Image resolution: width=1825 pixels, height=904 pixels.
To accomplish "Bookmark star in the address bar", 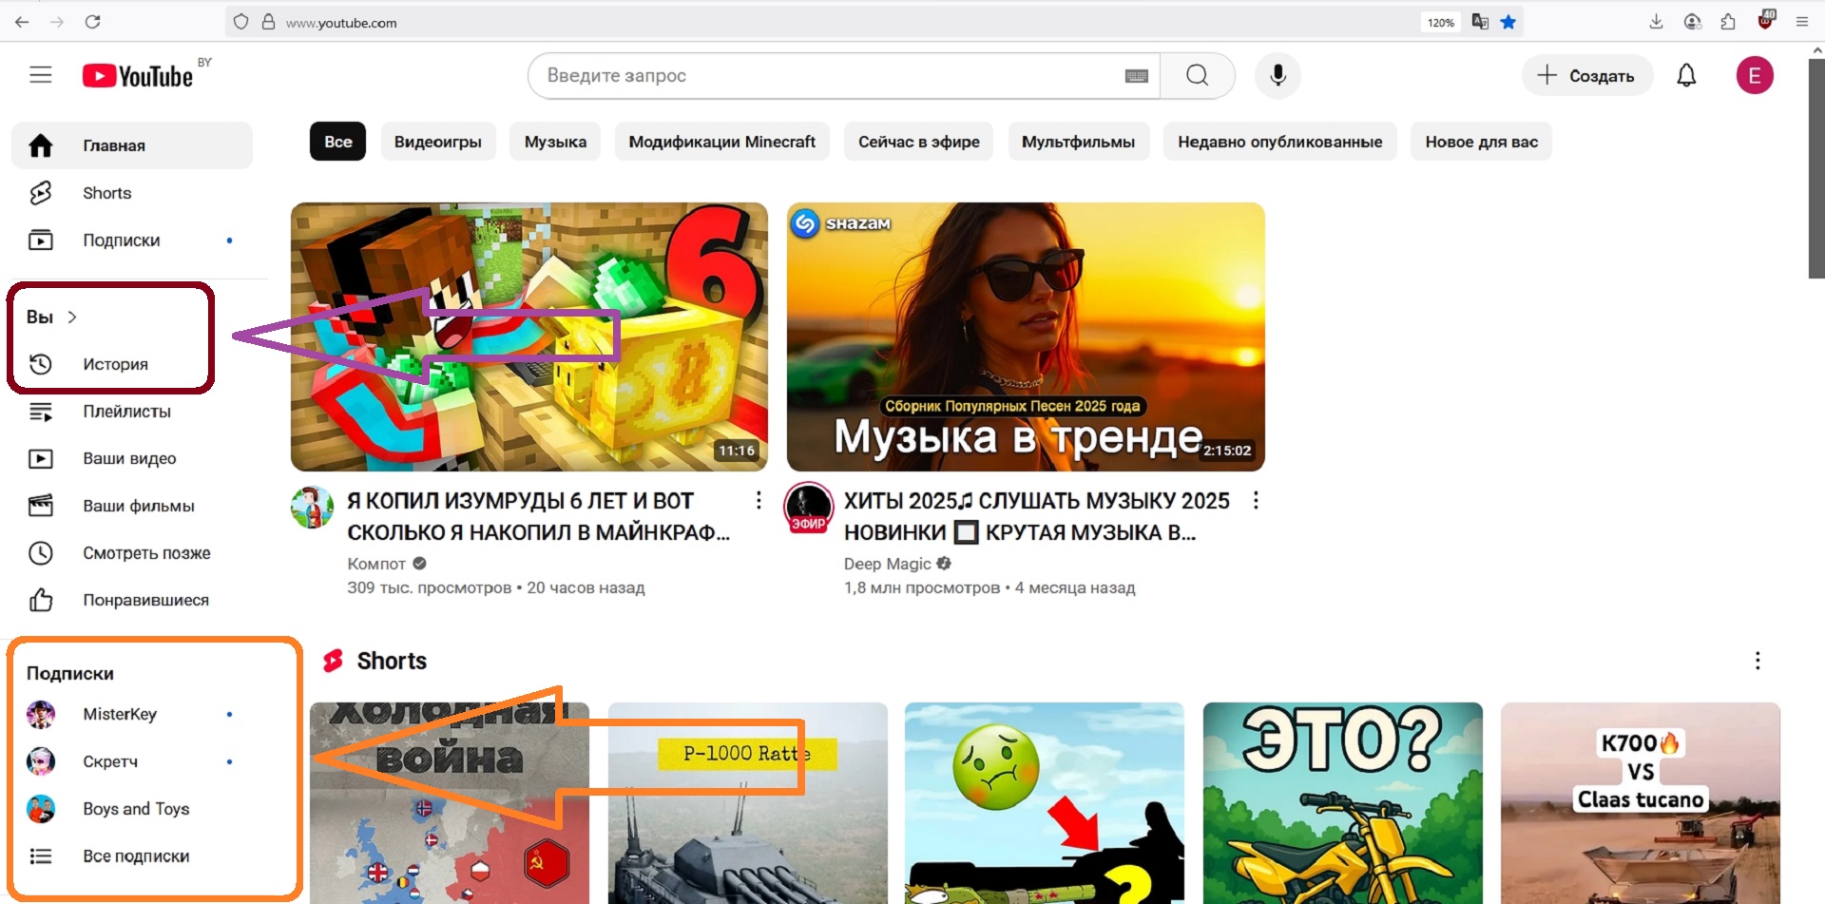I will coord(1508,22).
